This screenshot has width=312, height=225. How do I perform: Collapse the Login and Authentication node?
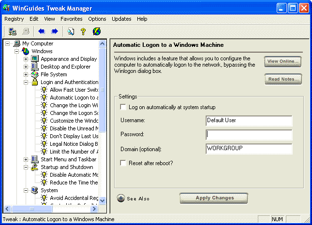click(26, 82)
